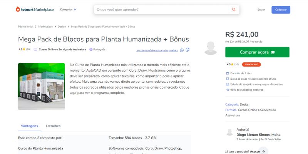The width and height of the screenshot is (308, 154).
Task: Click the large grey profile avatar placeholder
Action: point(211,48)
